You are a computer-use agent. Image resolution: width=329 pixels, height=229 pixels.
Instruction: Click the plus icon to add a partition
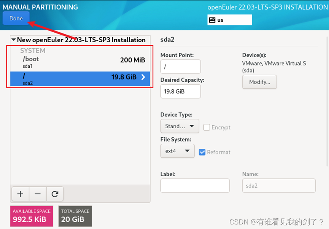coord(20,194)
